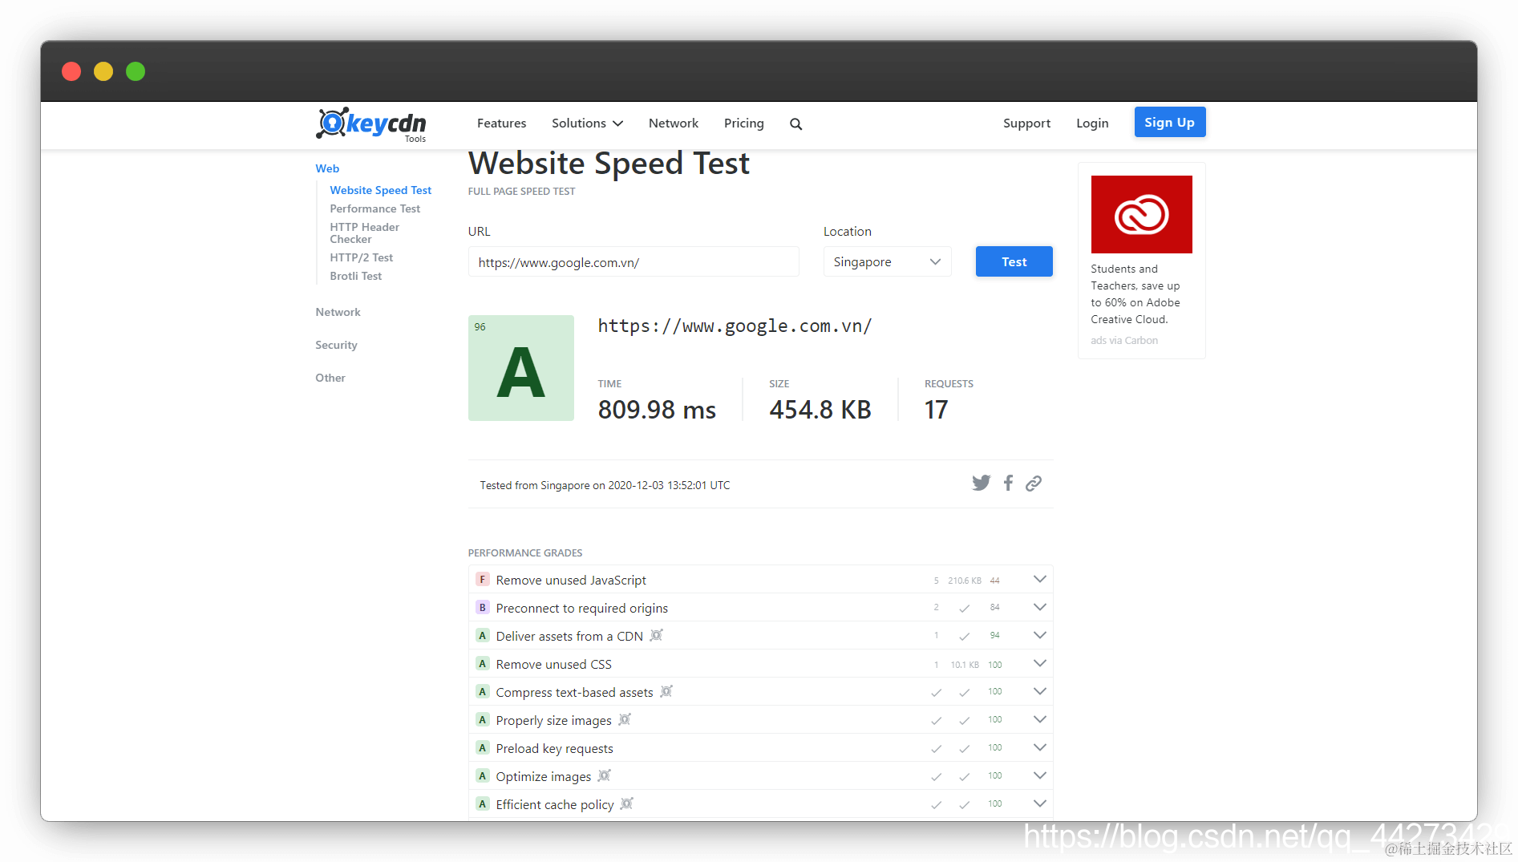The image size is (1518, 862).
Task: Expand the Preconnect to required origins row
Action: click(1039, 607)
